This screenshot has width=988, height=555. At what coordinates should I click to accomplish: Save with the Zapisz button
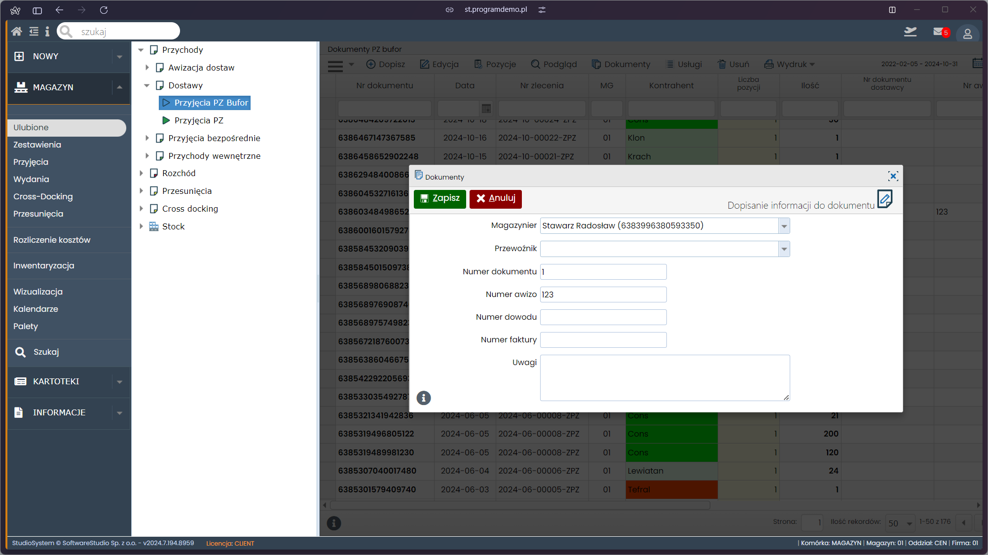pyautogui.click(x=439, y=199)
